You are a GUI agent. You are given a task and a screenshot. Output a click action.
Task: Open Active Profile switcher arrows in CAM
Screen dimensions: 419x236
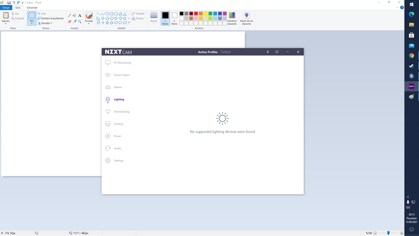tap(268, 52)
